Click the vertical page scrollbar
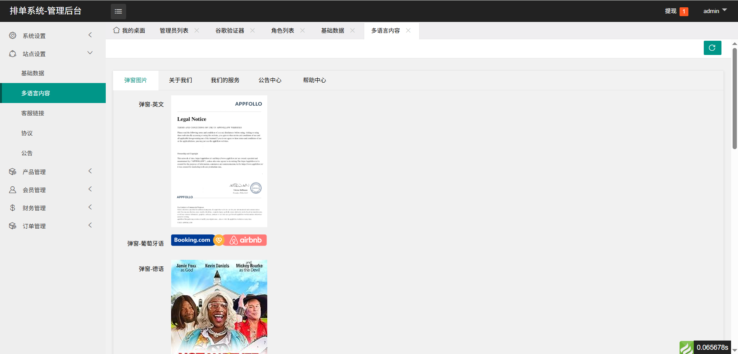 point(735,98)
